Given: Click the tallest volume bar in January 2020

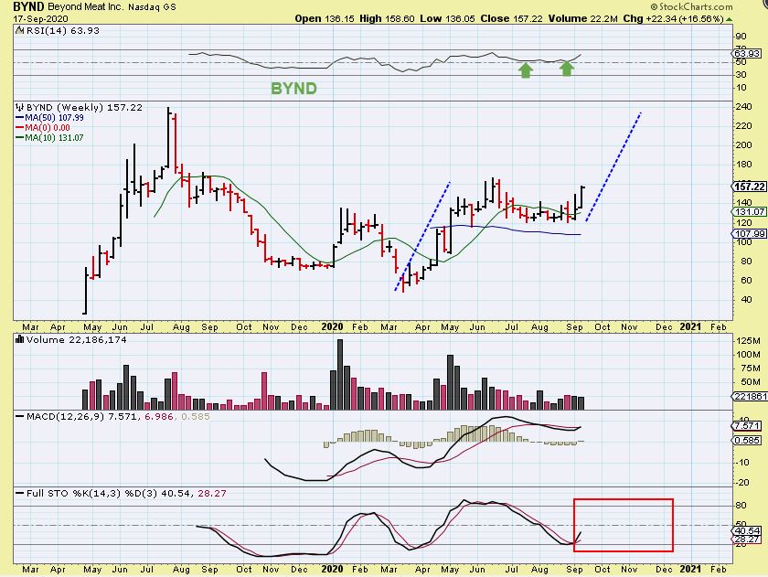Looking at the screenshot, I should coord(340,374).
